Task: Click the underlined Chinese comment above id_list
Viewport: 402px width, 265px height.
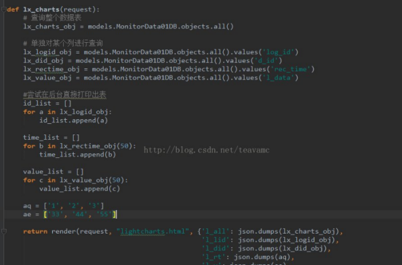Action: (64, 95)
